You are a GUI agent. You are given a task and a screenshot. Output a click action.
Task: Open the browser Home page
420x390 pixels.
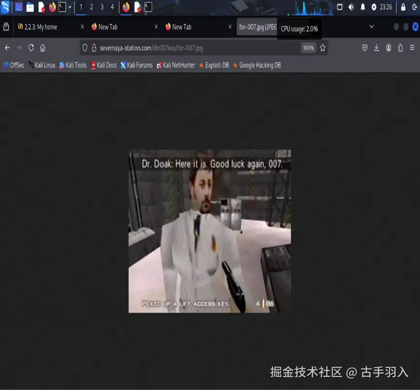coord(43,47)
